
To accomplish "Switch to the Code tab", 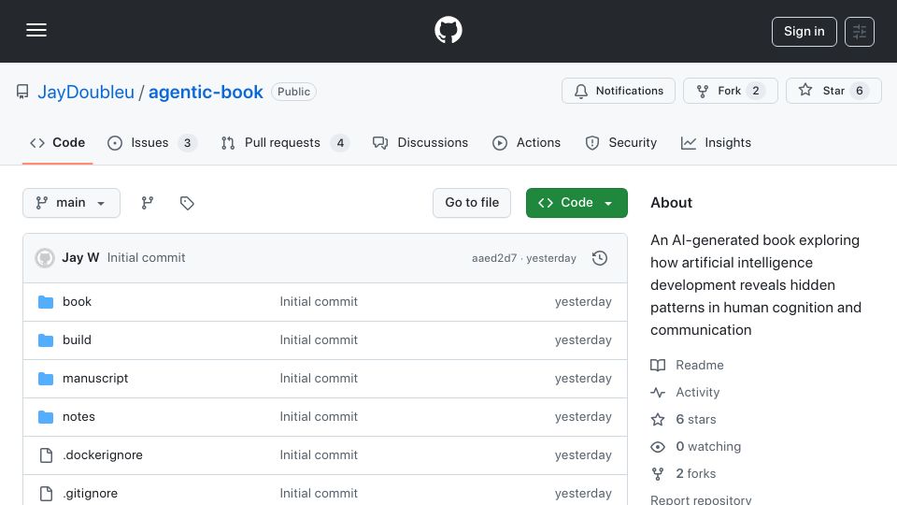I will [x=57, y=142].
